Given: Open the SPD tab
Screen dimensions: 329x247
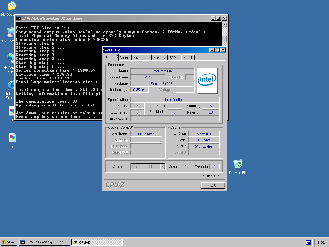Looking at the screenshot, I should tap(174, 58).
